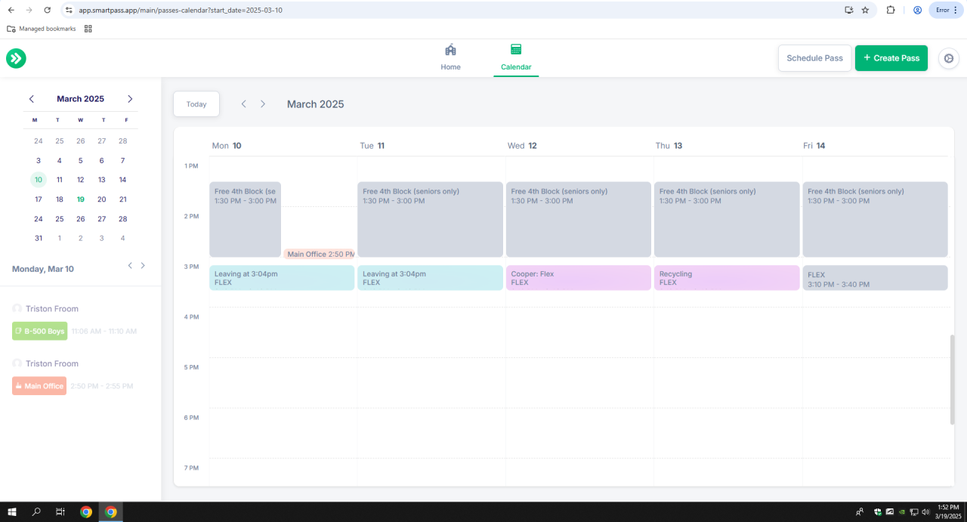967x522 pixels.
Task: Open Tuesday's Free 4th Block event
Action: coord(430,219)
